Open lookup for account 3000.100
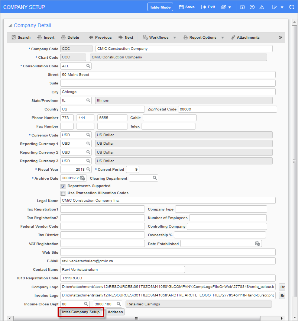298x321 pixels. (x=119, y=304)
